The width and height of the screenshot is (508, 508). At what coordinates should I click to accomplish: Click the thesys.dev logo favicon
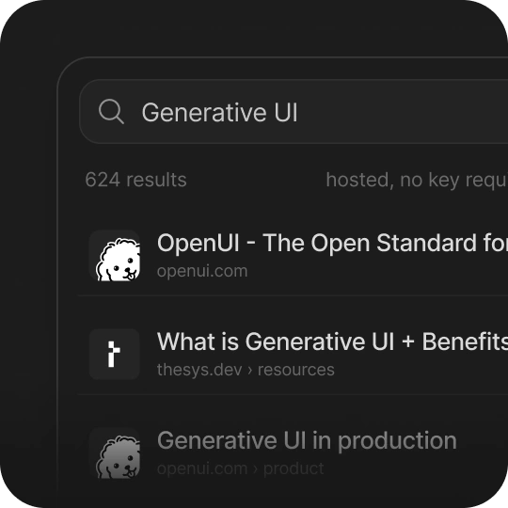tap(115, 354)
